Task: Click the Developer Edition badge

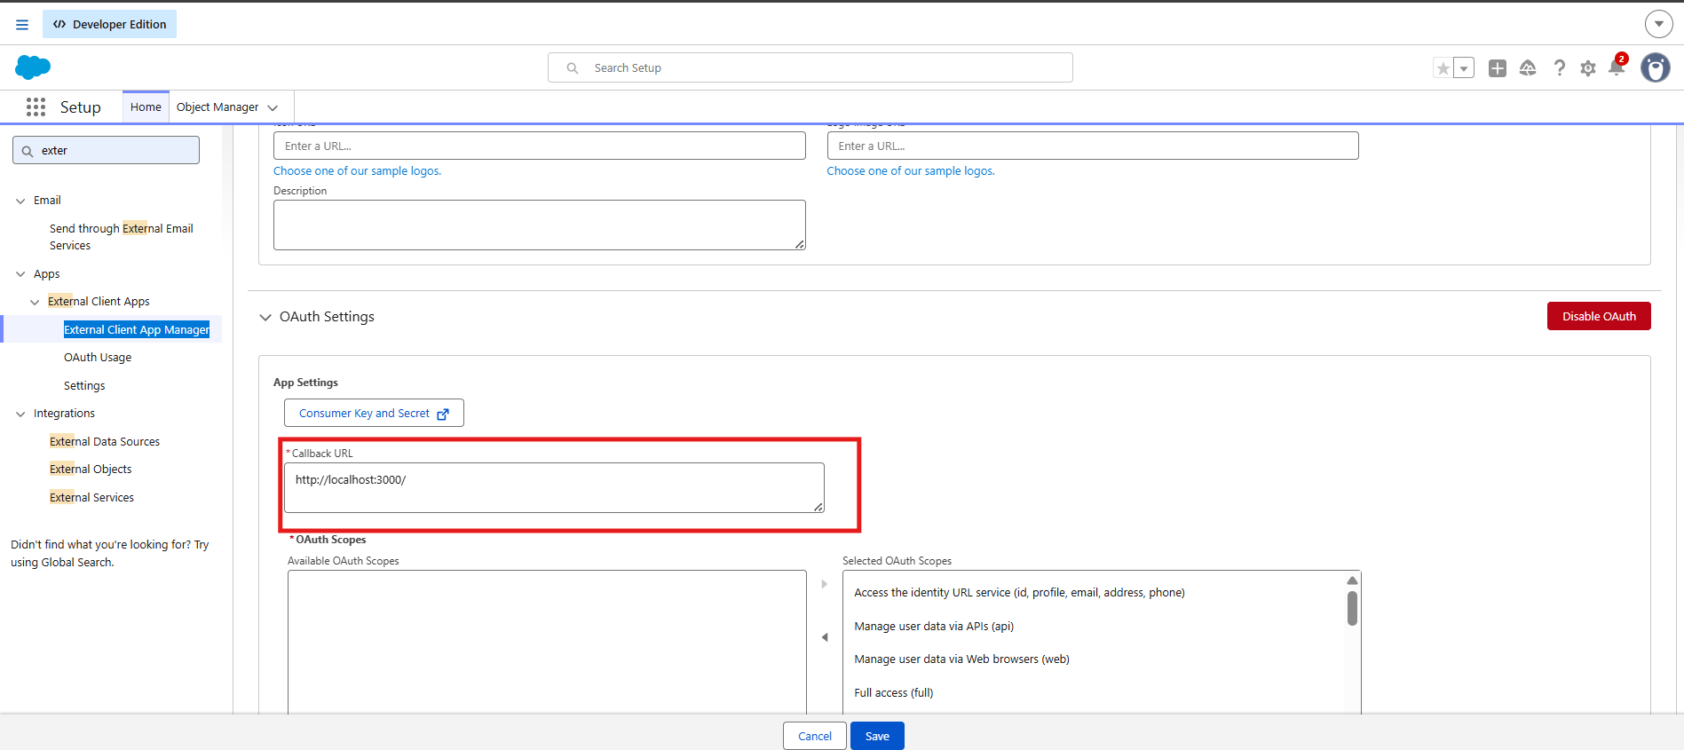Action: tap(109, 24)
